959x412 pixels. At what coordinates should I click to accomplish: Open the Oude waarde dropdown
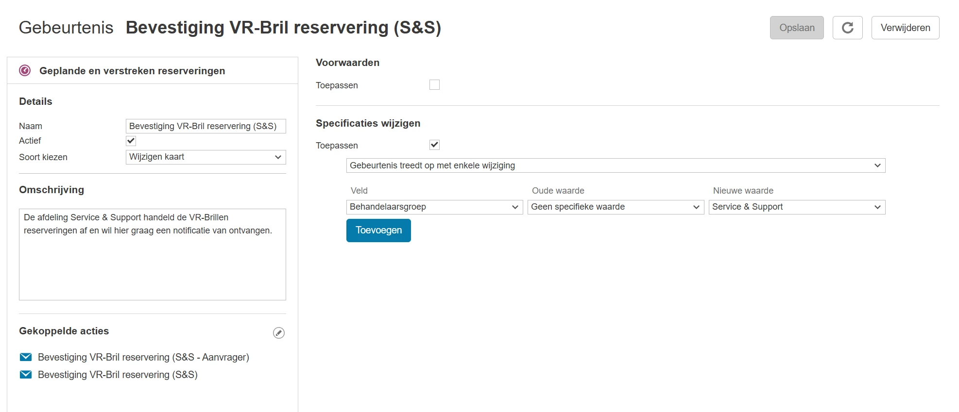coord(616,207)
